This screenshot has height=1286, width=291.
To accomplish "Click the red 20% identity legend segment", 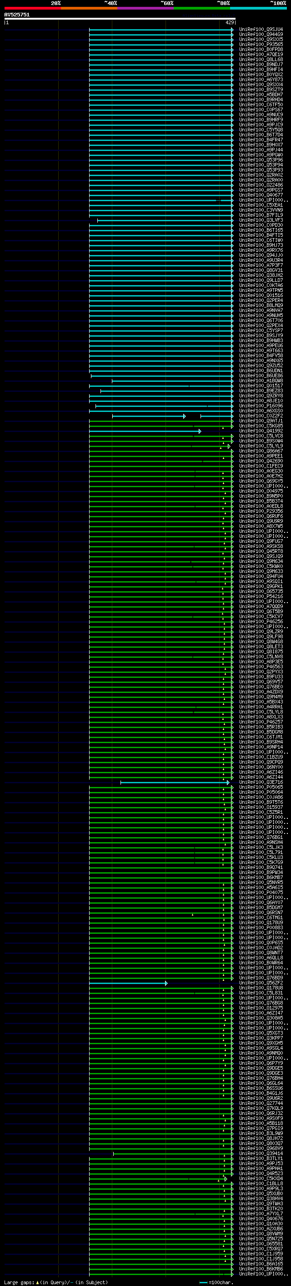I will pyautogui.click(x=32, y=8).
